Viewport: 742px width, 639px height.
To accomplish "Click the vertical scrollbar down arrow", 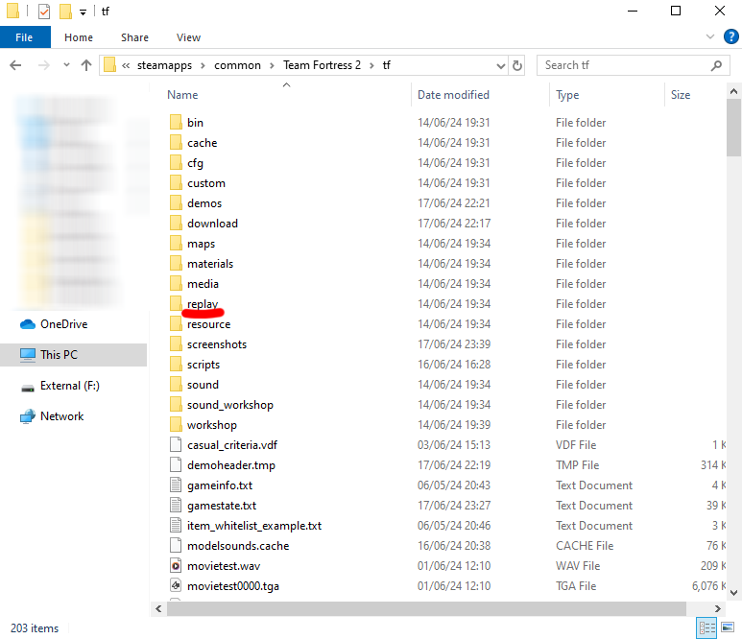I will point(734,592).
